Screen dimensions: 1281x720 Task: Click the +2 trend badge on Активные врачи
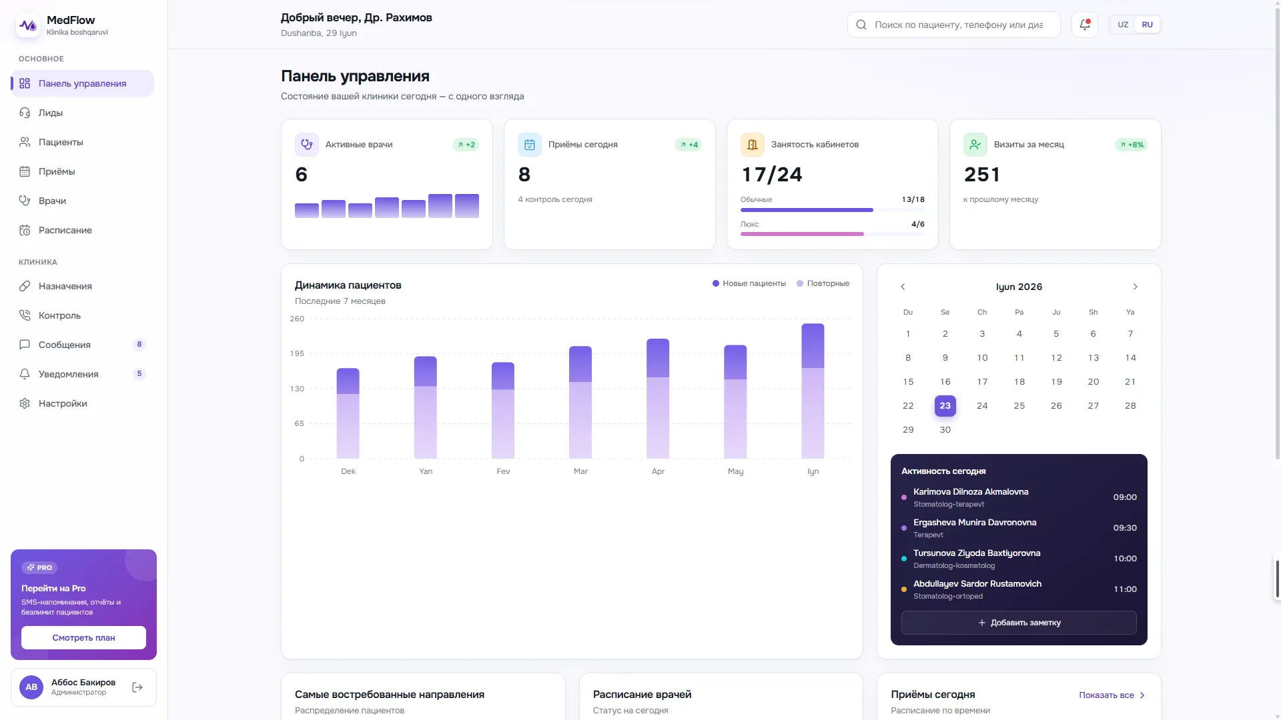466,145
